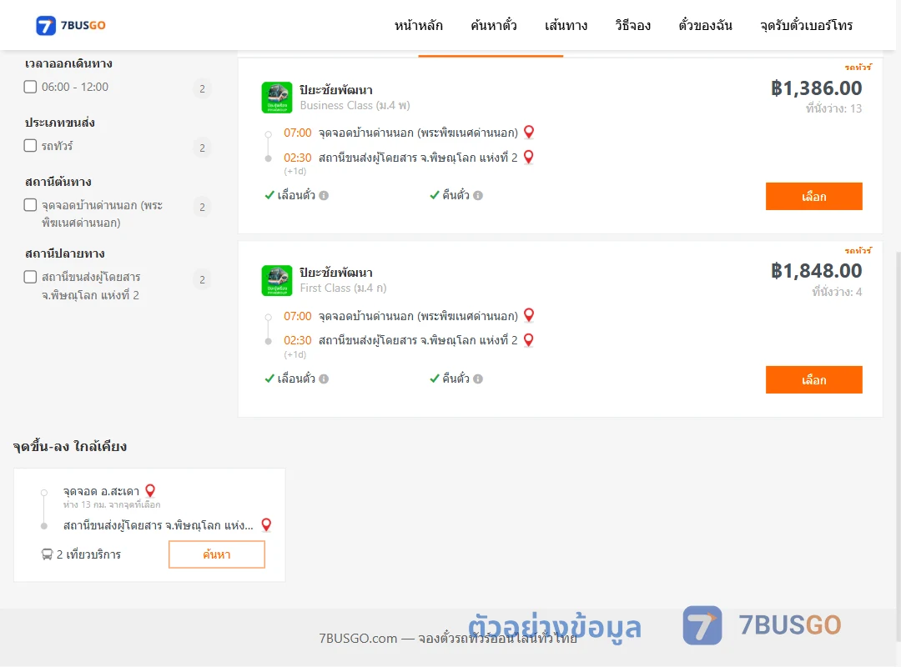This screenshot has width=901, height=667.
Task: Open the จุดรับตั๋วเบอร์โทร menu item
Action: click(806, 25)
